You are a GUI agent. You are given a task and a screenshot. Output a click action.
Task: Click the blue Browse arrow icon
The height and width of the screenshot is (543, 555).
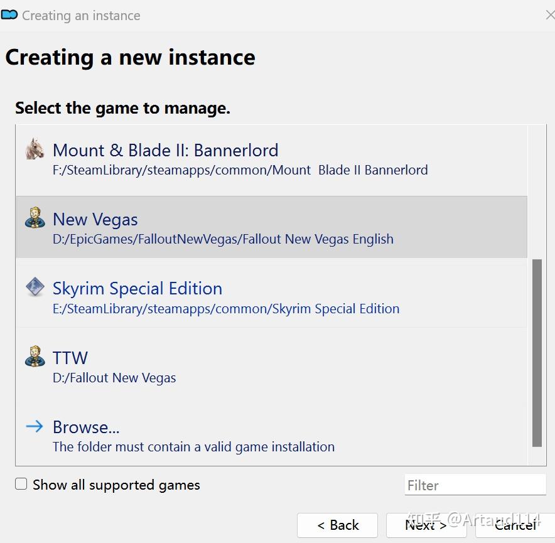coord(35,426)
